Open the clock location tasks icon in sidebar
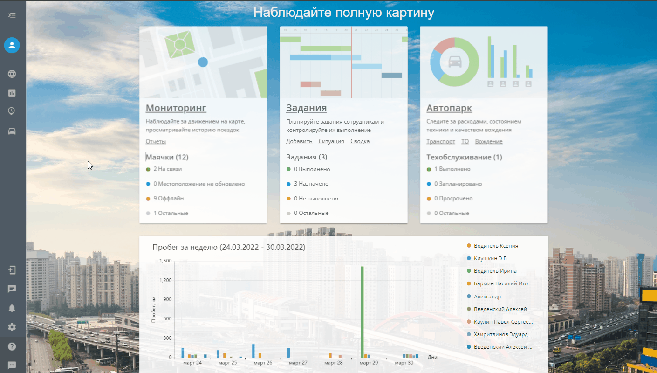 [x=12, y=111]
